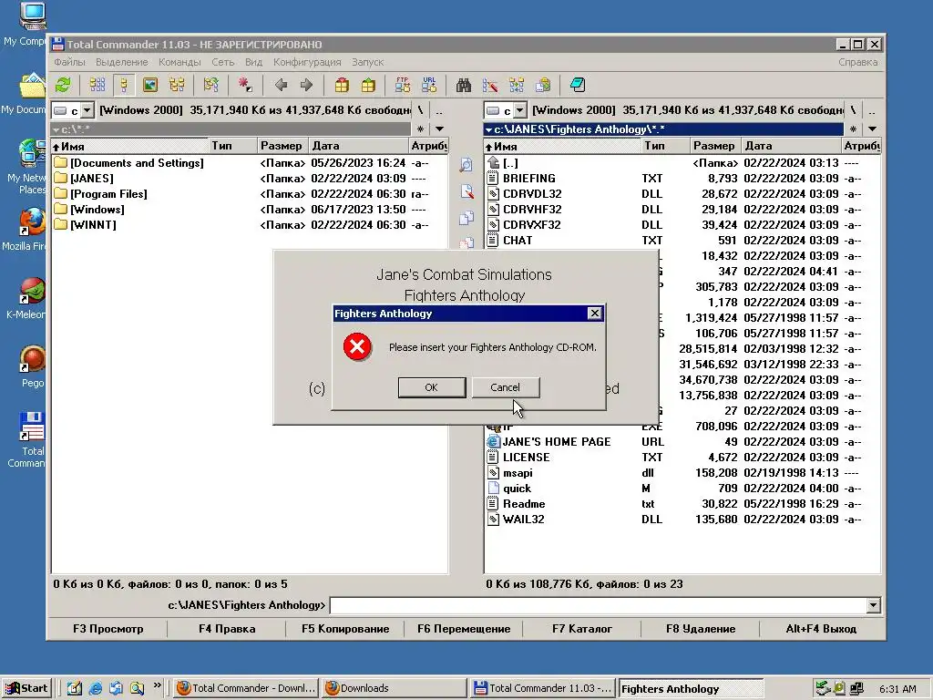Open FTP connection toolbar icon
Screen dimensions: 933x700
pos(402,85)
